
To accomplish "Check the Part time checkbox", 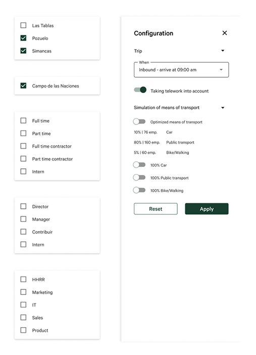I will tap(23, 133).
